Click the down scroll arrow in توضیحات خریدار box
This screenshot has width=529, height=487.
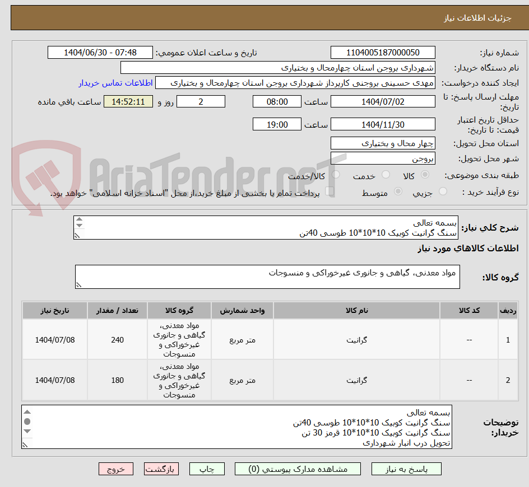[x=26, y=432]
